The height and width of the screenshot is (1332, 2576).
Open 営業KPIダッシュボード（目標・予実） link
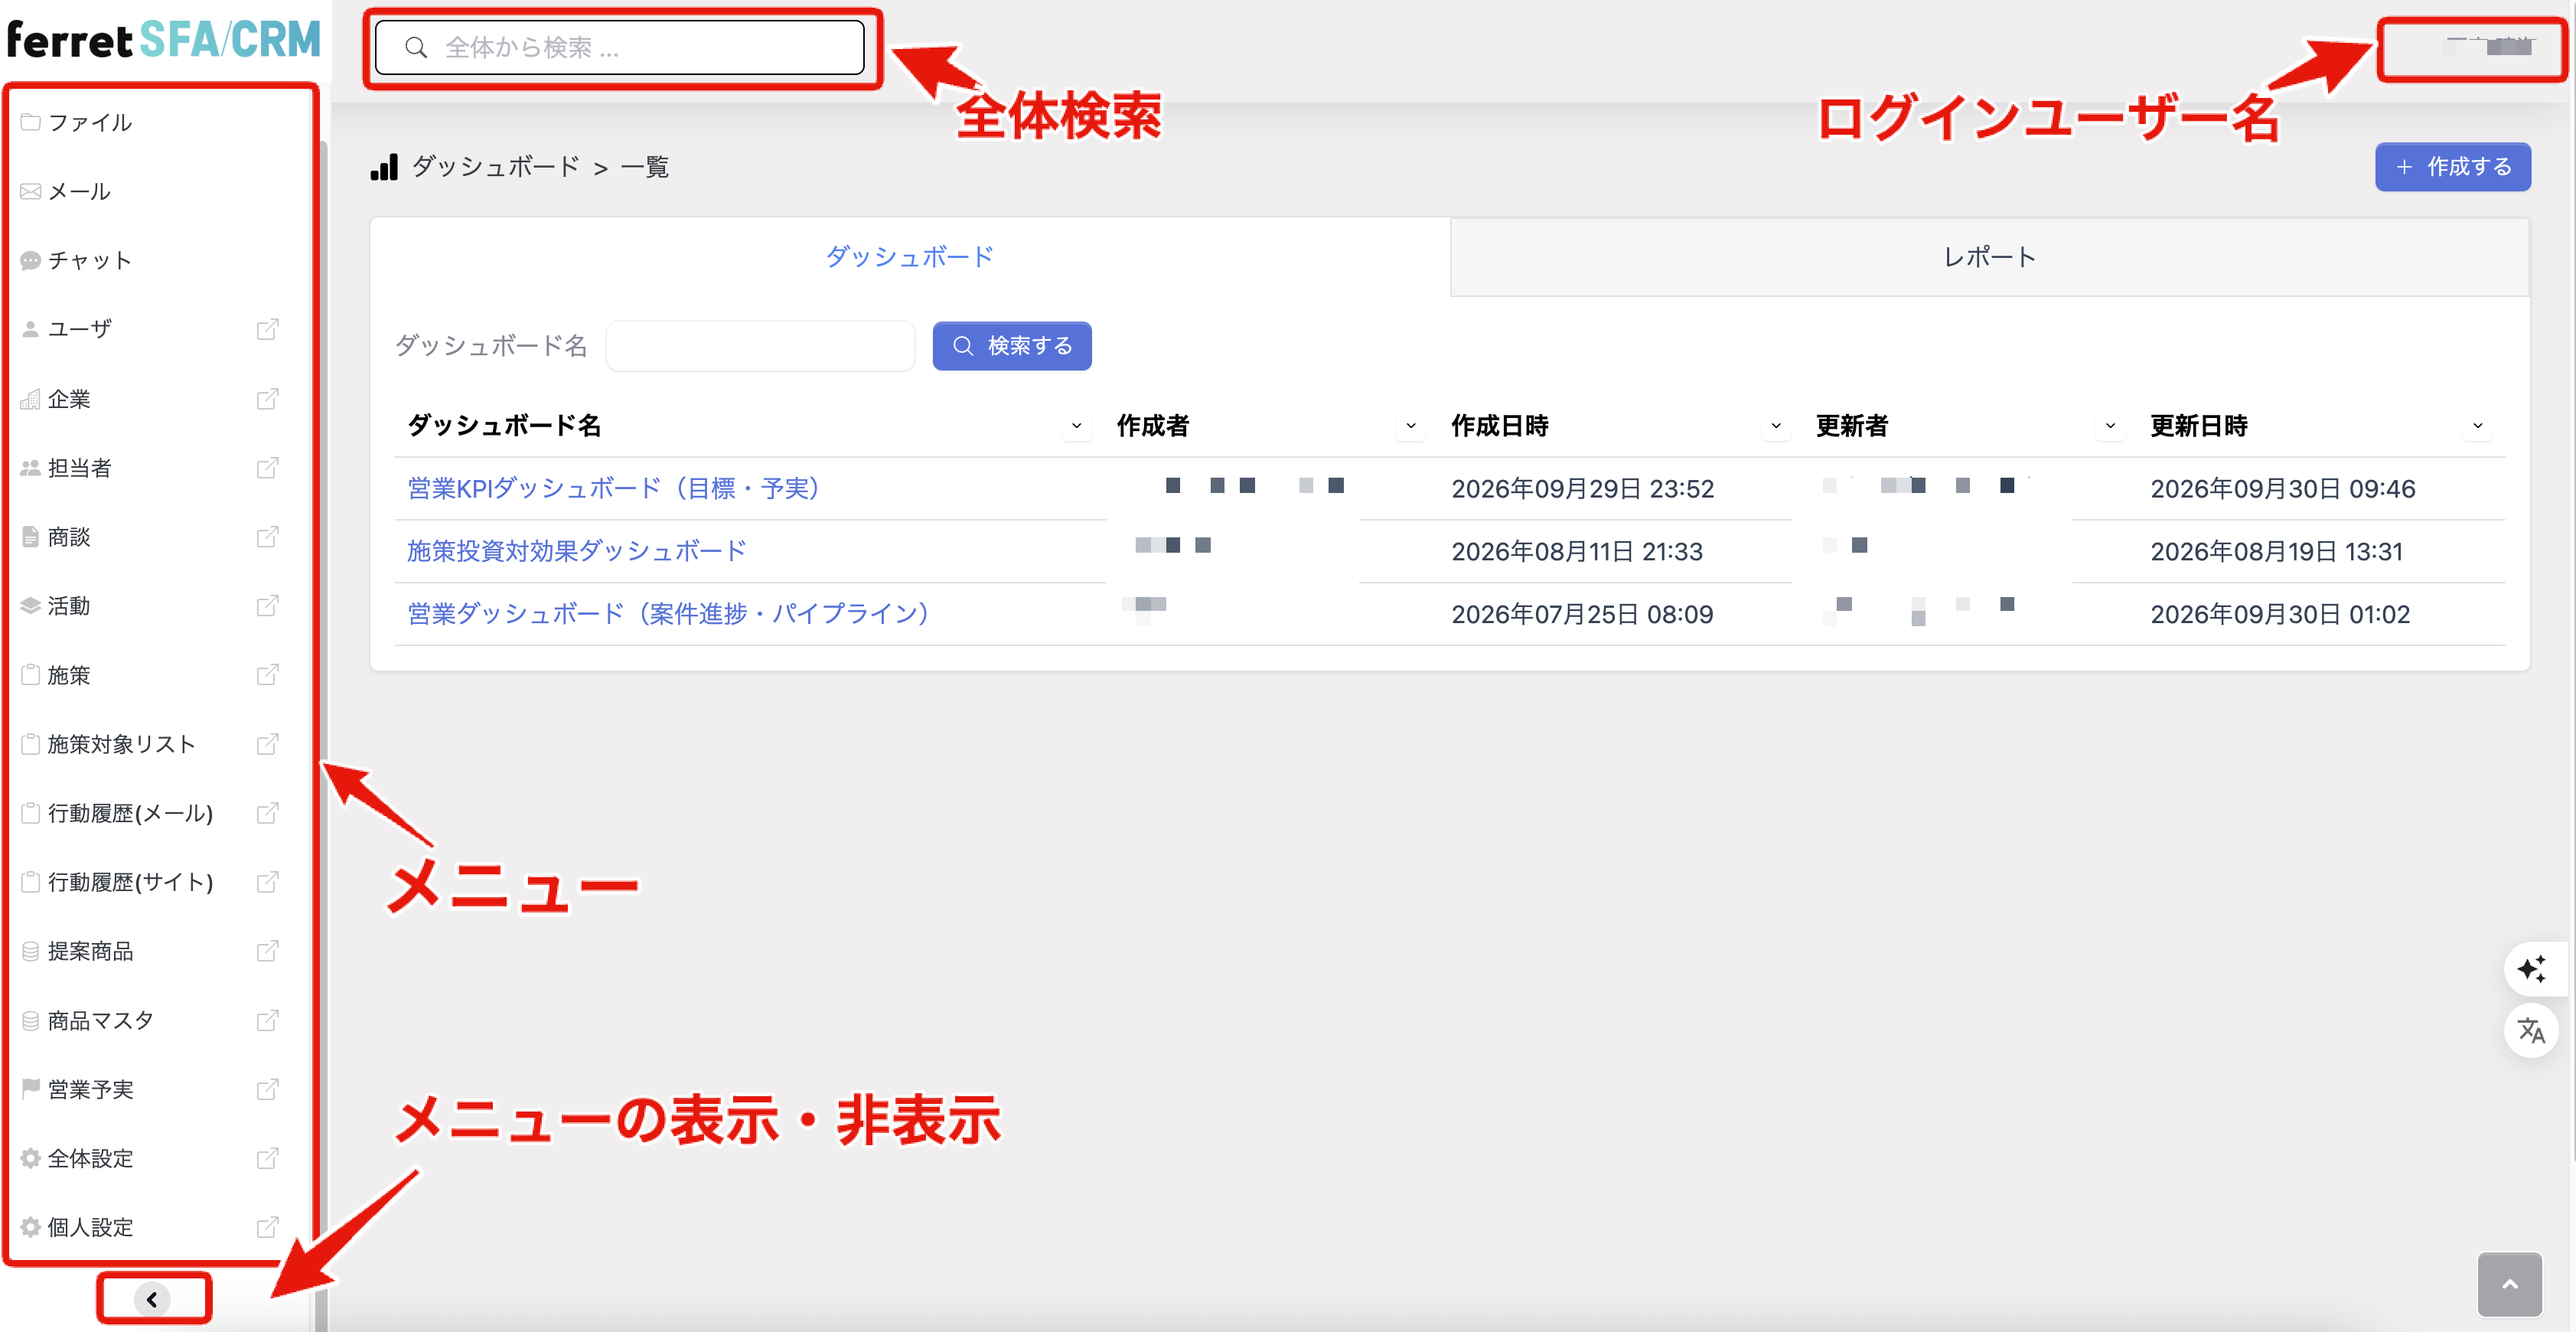(613, 488)
